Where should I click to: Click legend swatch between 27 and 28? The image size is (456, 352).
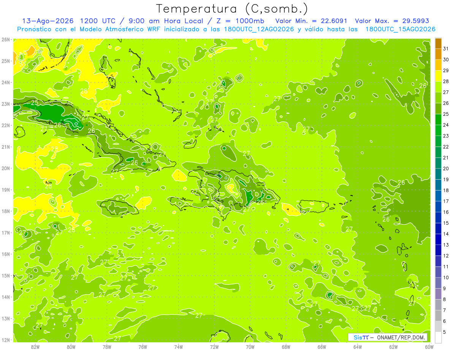(x=438, y=87)
